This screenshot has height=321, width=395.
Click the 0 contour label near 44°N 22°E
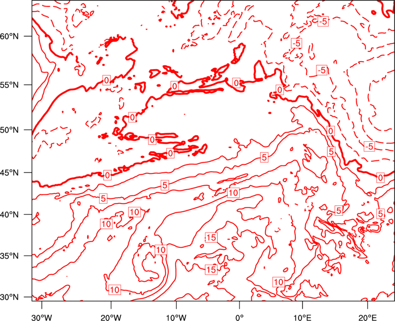pyautogui.click(x=380, y=178)
